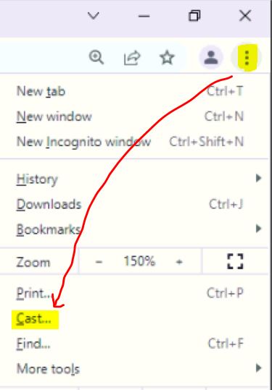Expand the More tools submenu

click(134, 368)
